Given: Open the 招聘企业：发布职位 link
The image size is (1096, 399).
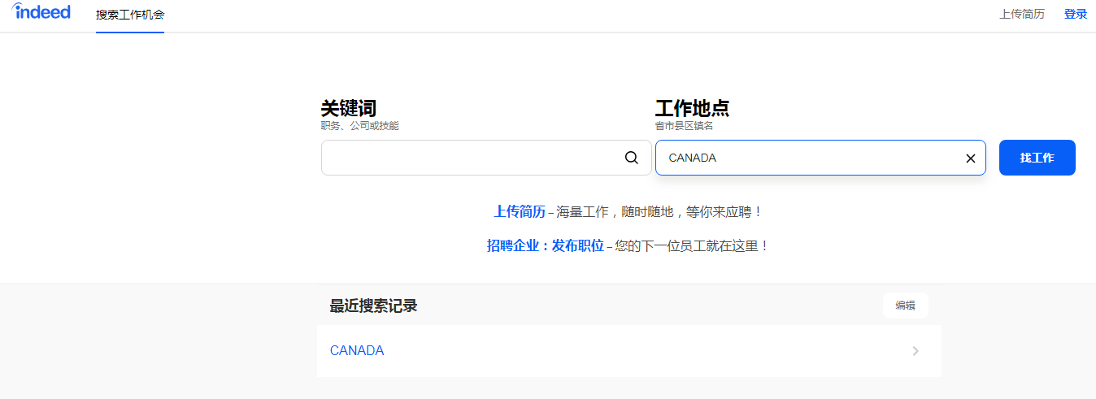Looking at the screenshot, I should tap(545, 245).
